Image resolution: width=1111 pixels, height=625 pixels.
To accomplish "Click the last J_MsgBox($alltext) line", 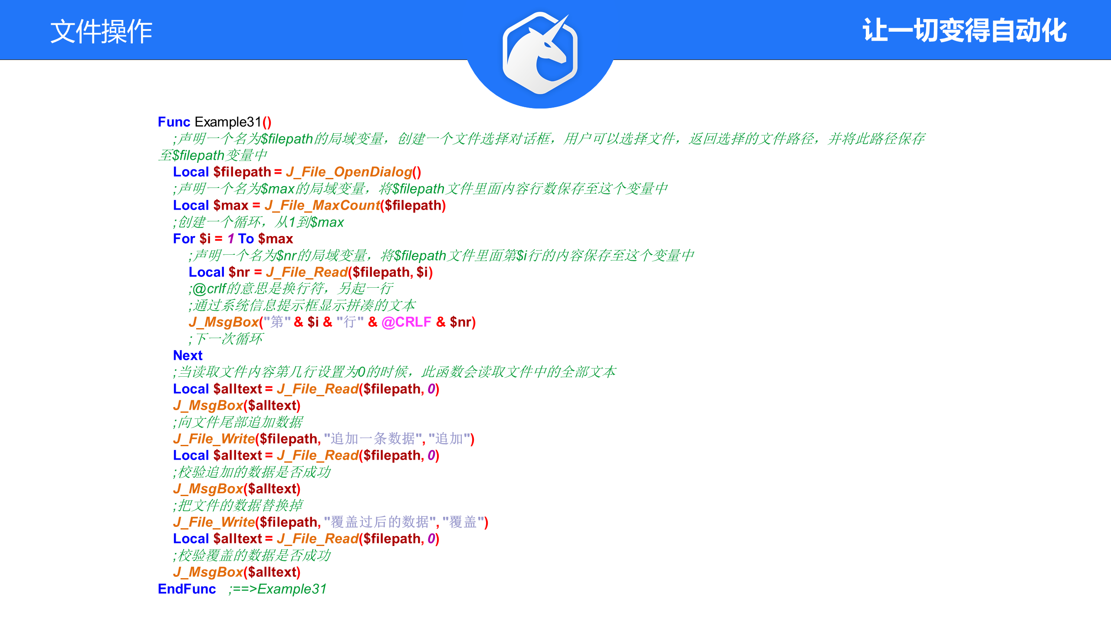I will (237, 572).
